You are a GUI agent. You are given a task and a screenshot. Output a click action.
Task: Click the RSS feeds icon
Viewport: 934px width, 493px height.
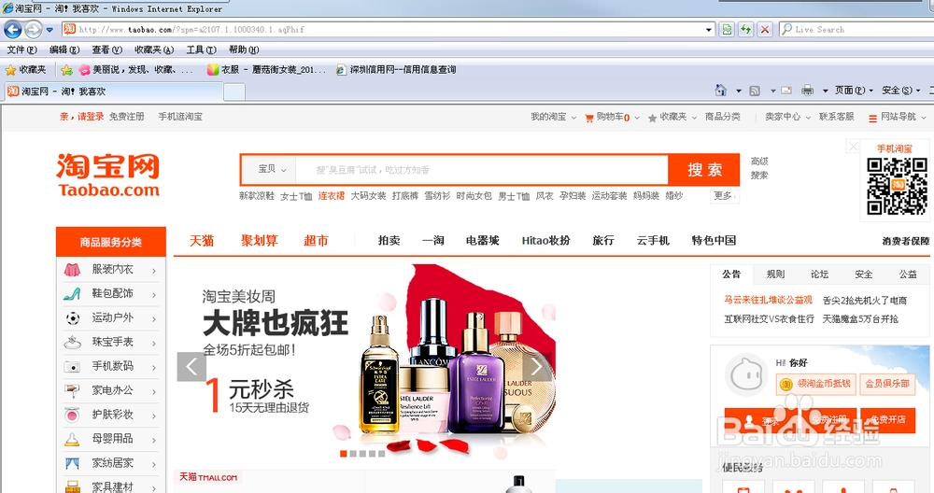[755, 92]
